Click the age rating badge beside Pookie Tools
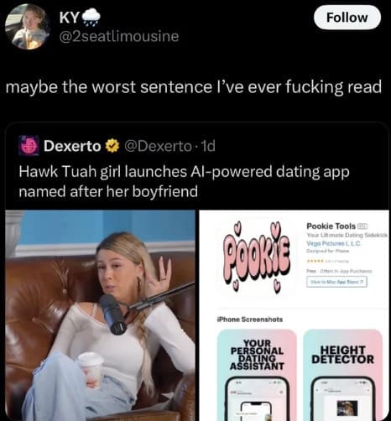The width and height of the screenshot is (391, 421). (362, 226)
